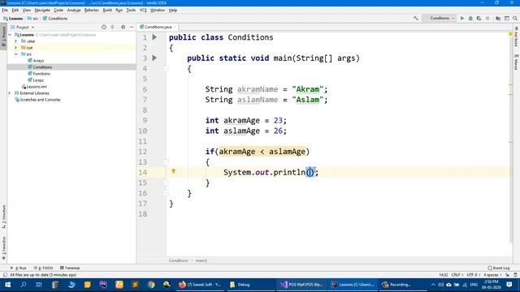Open the Project view selector dropdown

coord(23,27)
